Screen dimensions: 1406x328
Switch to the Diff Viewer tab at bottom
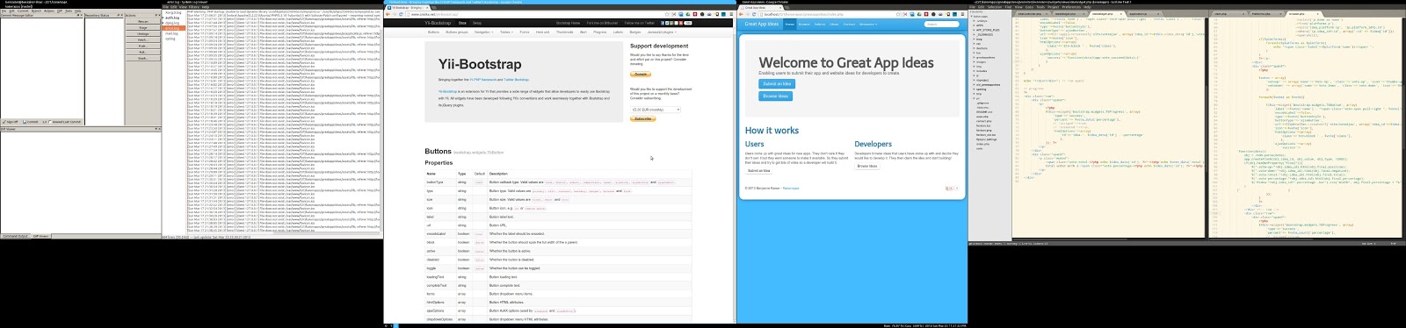click(x=40, y=236)
